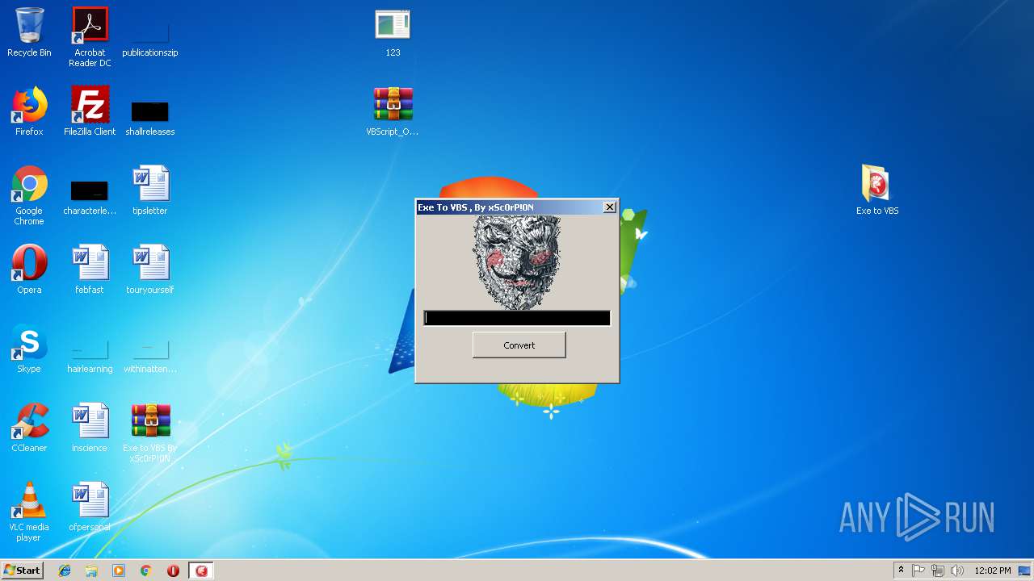Viewport: 1034px width, 581px height.
Task: Open Windows Media Player from taskbar
Action: [119, 571]
